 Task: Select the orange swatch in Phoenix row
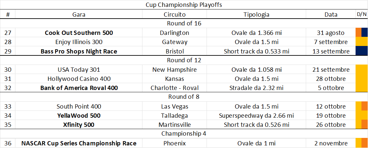click(364, 143)
